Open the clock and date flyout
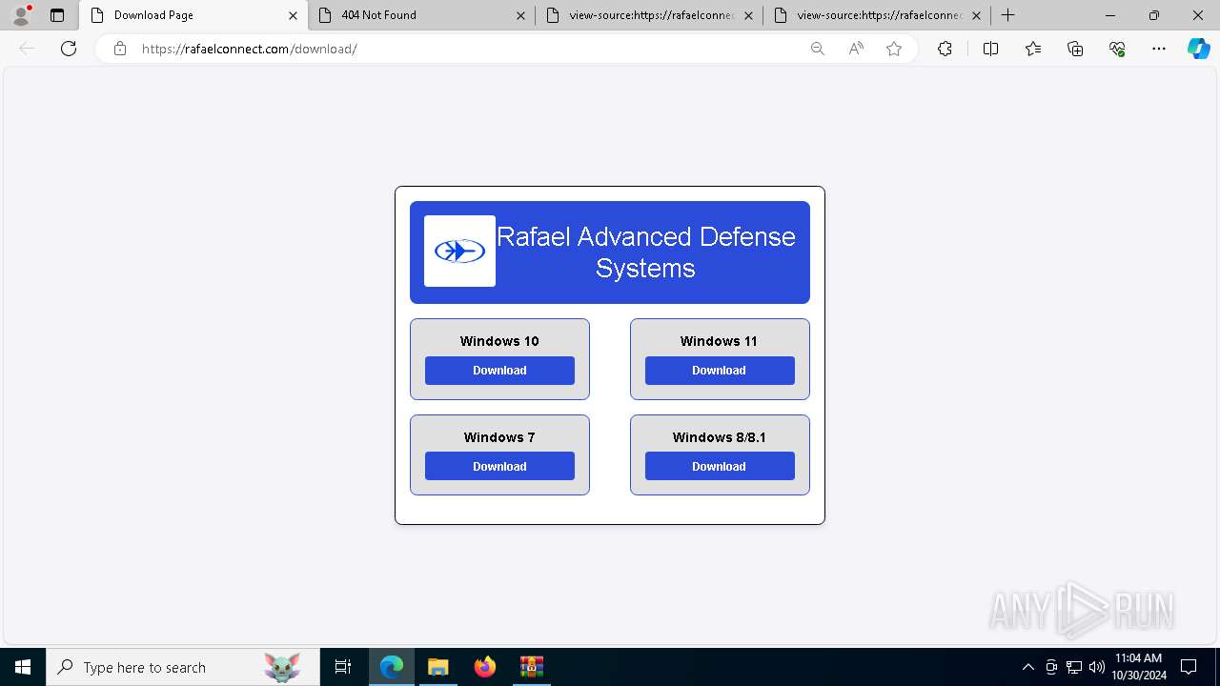 [x=1138, y=667]
